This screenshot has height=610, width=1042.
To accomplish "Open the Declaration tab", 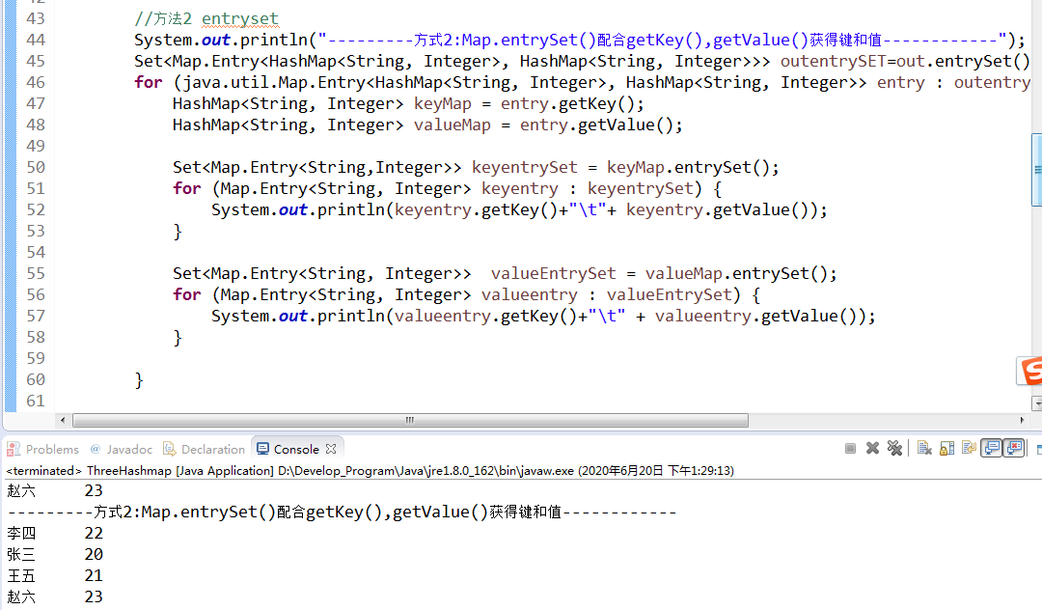I will [x=204, y=449].
